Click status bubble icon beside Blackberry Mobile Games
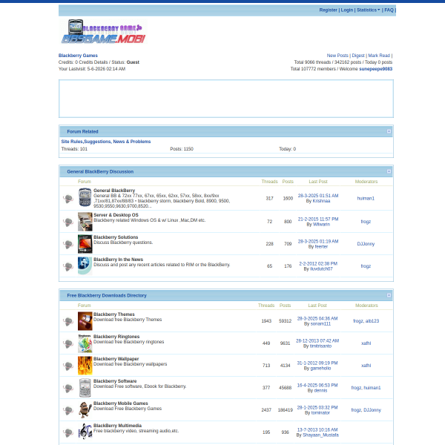Screen dimensions: 445x445 (68, 410)
